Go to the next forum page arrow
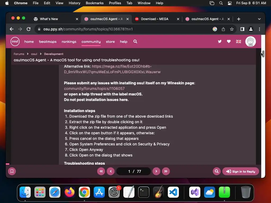 [156, 171]
